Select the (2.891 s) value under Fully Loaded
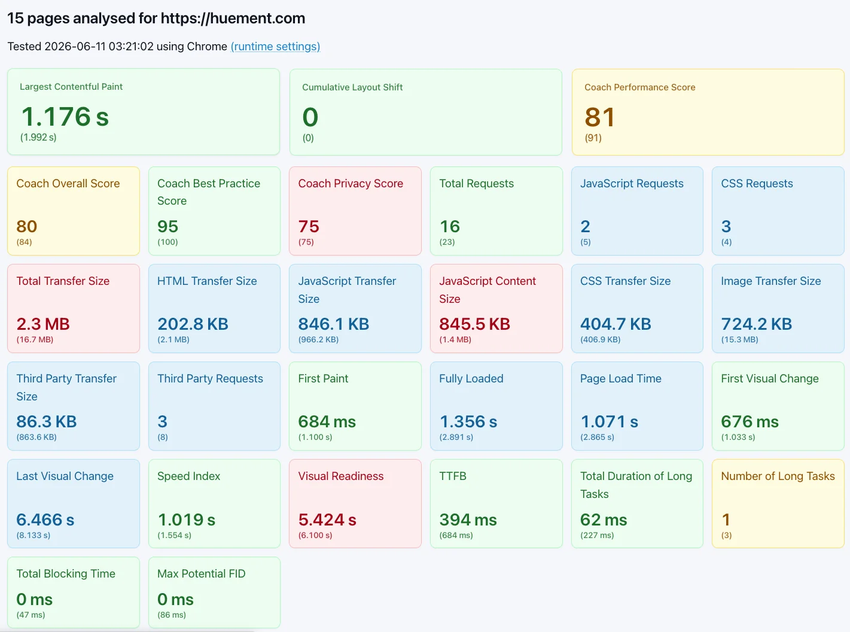Screen dimensions: 850x632 coord(456,437)
